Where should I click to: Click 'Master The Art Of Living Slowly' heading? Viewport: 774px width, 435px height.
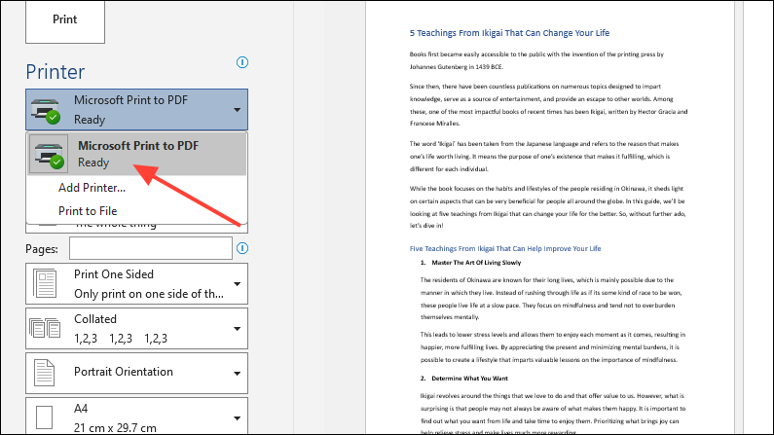476,263
